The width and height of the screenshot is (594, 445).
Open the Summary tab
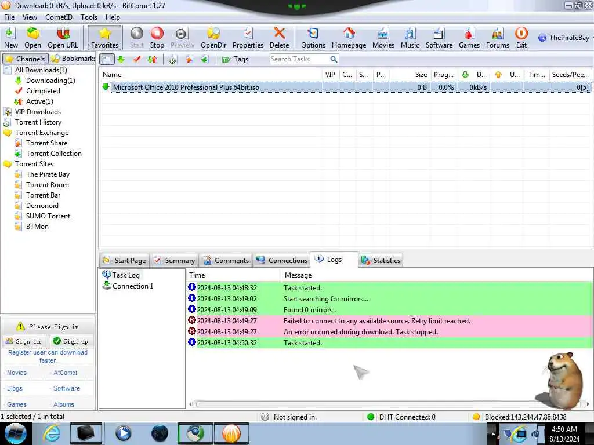174,260
